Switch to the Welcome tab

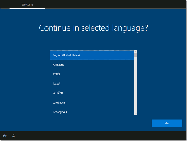(27, 4)
